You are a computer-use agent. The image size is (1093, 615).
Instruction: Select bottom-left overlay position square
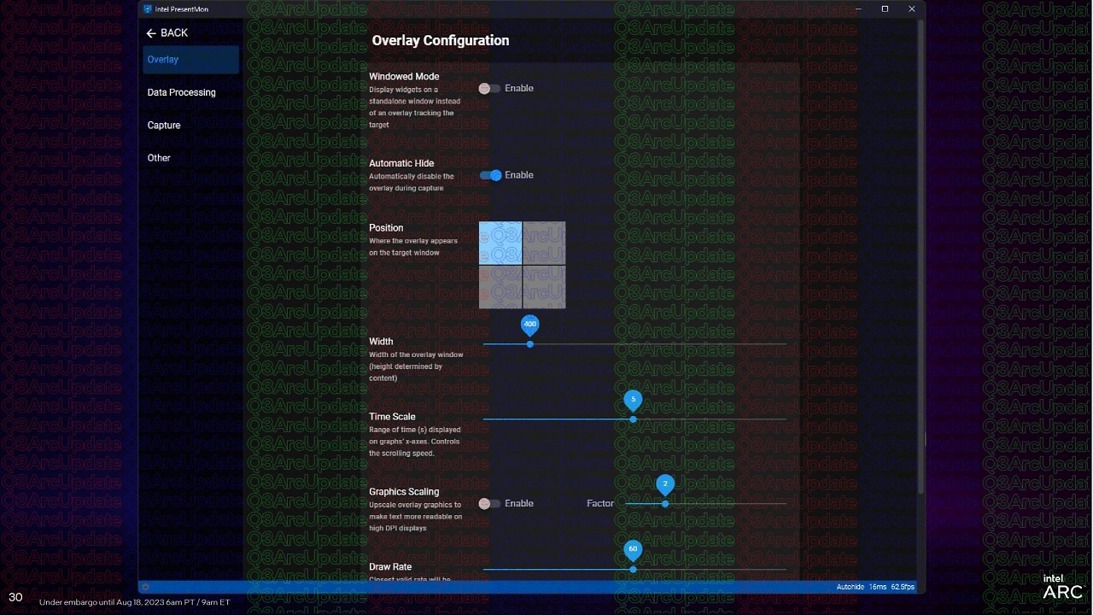[500, 287]
